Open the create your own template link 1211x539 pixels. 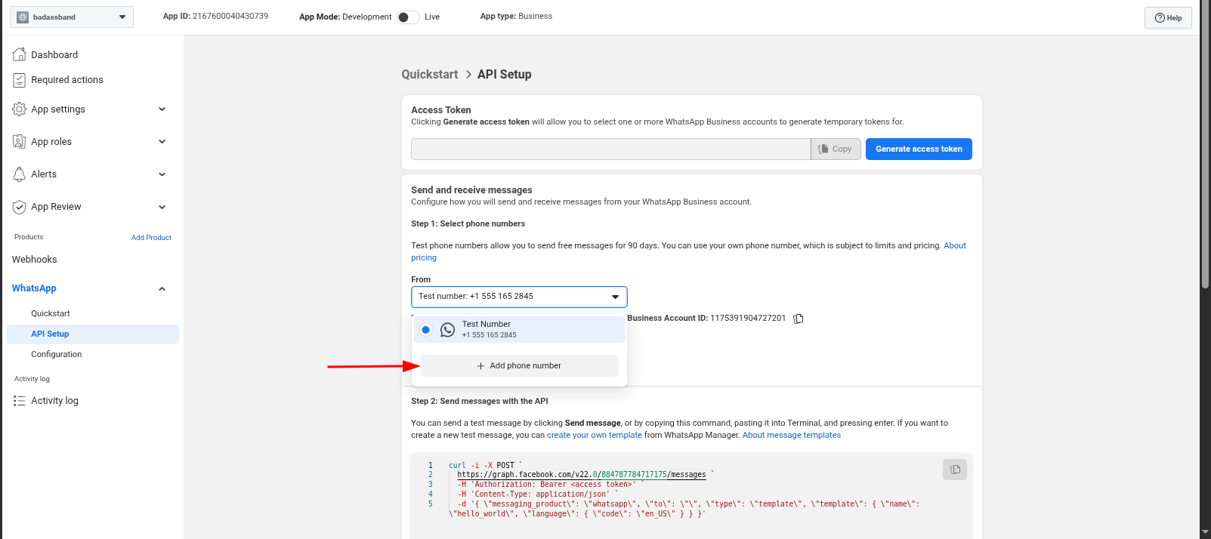(594, 436)
